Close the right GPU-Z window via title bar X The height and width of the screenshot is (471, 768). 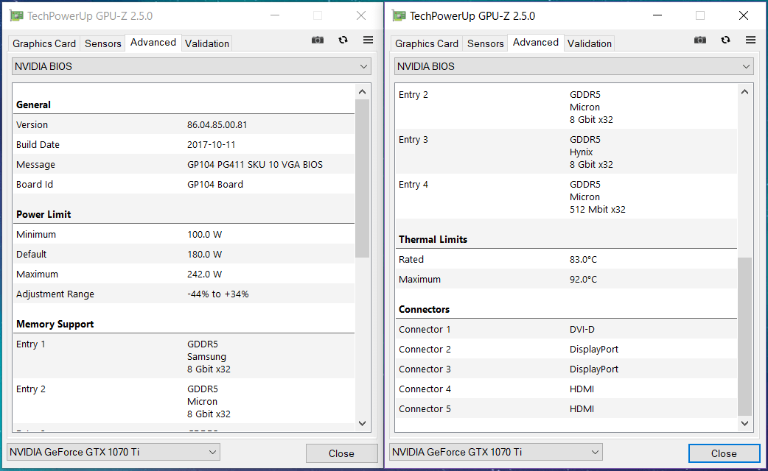(x=744, y=15)
